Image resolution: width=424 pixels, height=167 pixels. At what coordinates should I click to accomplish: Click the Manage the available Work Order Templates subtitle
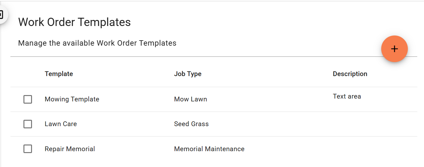click(x=97, y=43)
